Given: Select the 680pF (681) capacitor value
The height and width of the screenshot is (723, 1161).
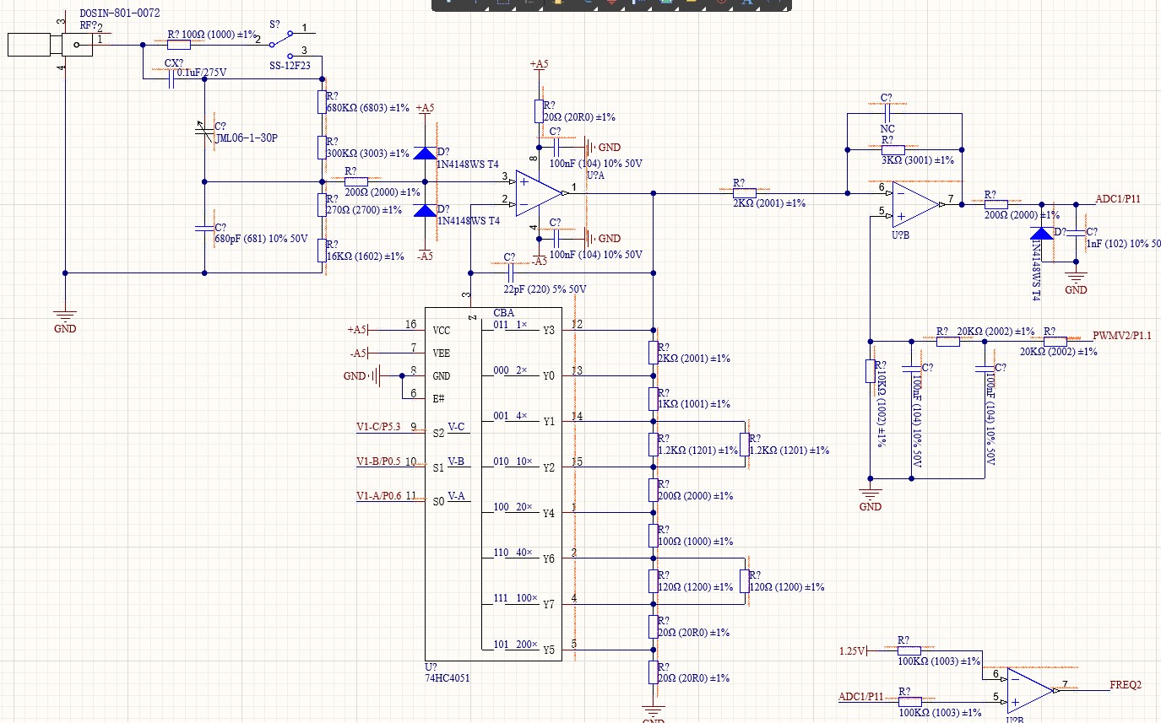Looking at the screenshot, I should click(261, 240).
